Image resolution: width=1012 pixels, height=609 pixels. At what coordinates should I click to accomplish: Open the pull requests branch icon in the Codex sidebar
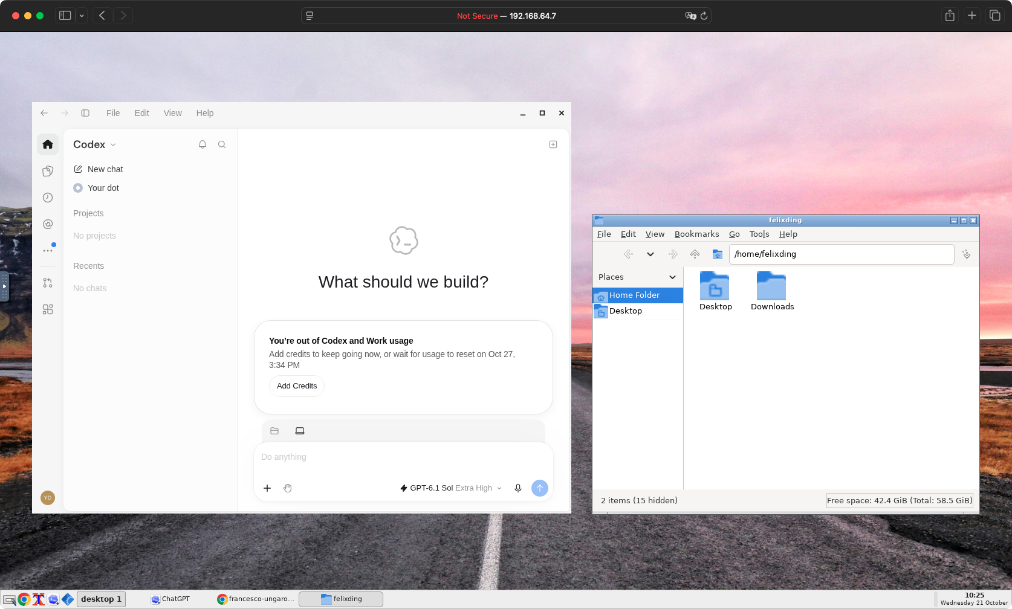48,283
